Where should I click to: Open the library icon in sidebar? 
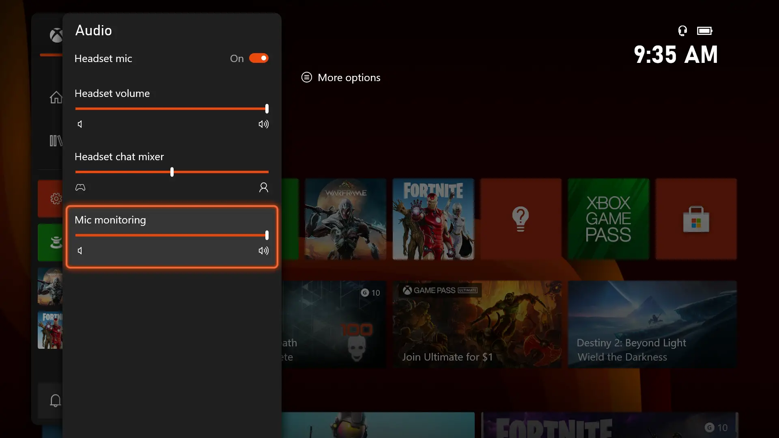tap(56, 141)
